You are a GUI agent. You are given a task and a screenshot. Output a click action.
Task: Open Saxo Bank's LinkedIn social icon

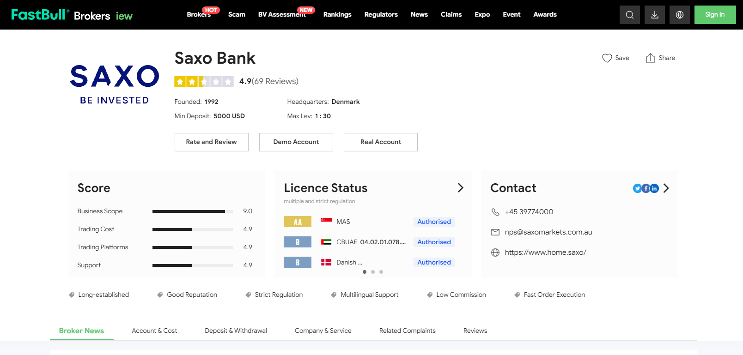click(654, 188)
